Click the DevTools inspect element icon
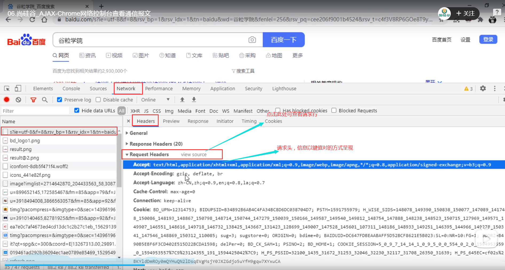The height and width of the screenshot is (270, 505). click(x=7, y=88)
